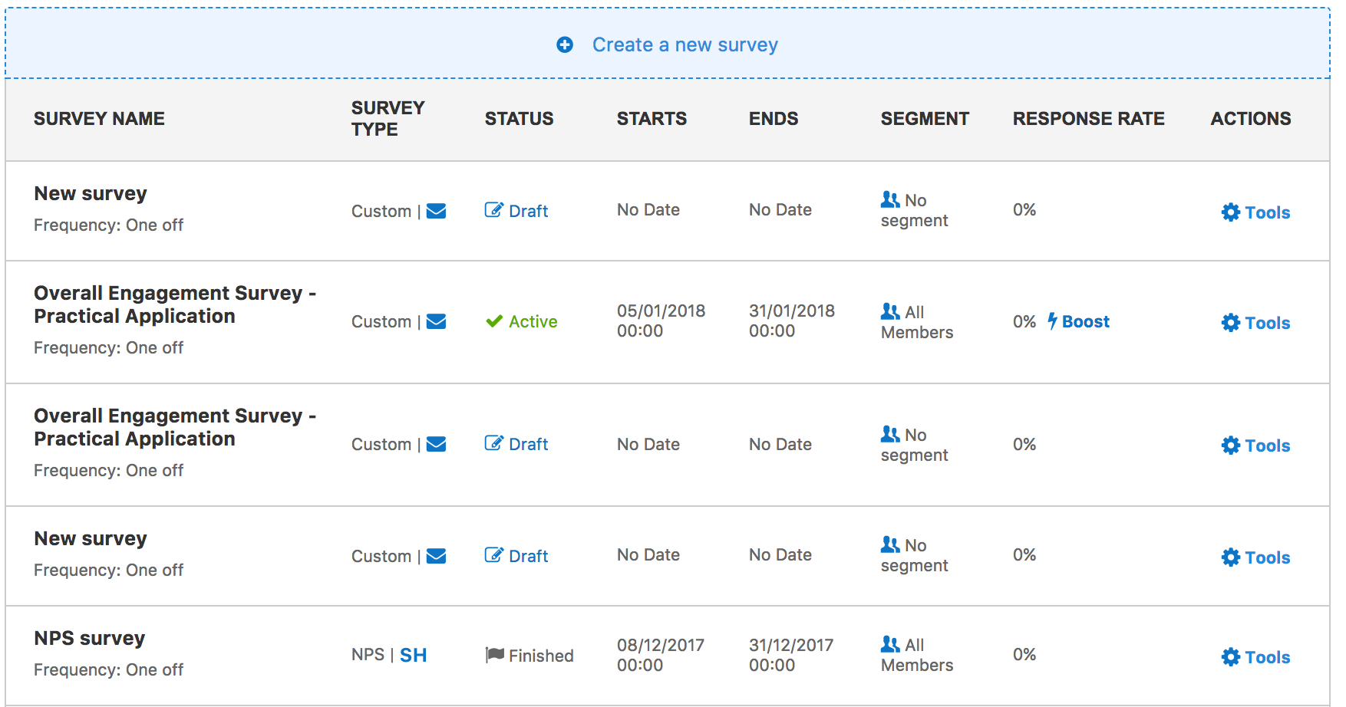Click the plus icon beside Create a new survey

[565, 45]
